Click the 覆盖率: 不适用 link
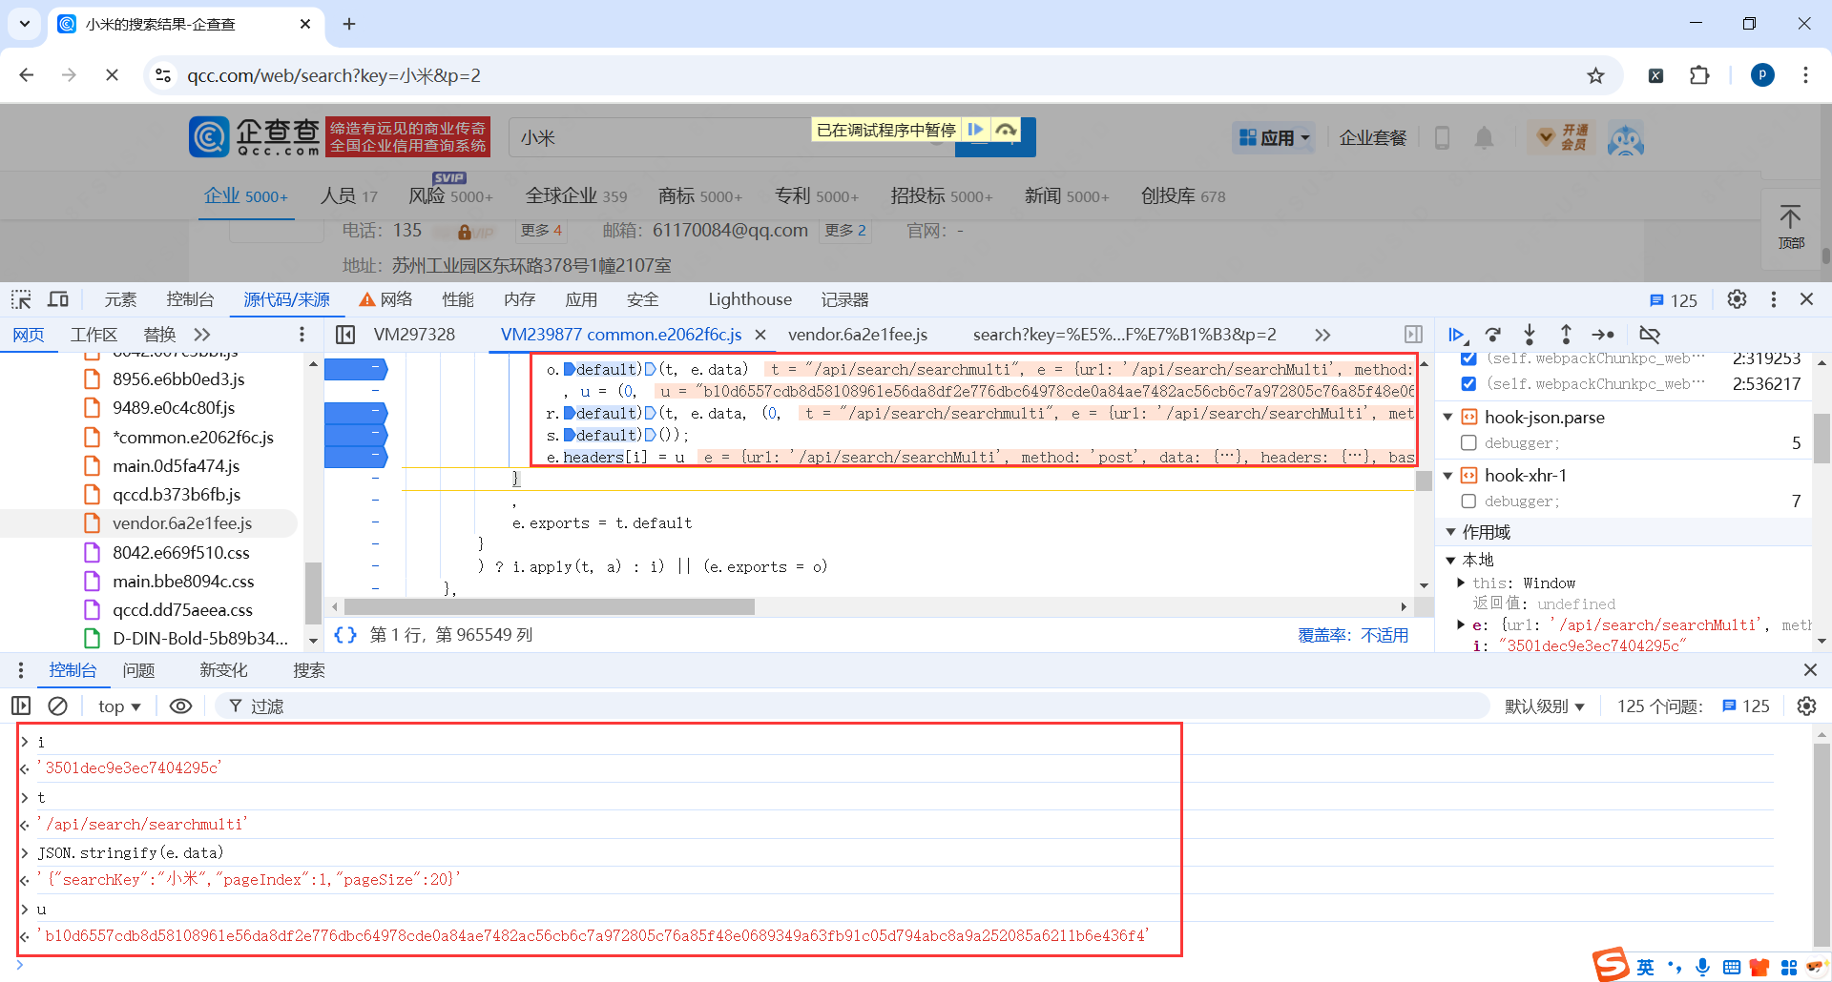The image size is (1832, 982). click(1353, 635)
